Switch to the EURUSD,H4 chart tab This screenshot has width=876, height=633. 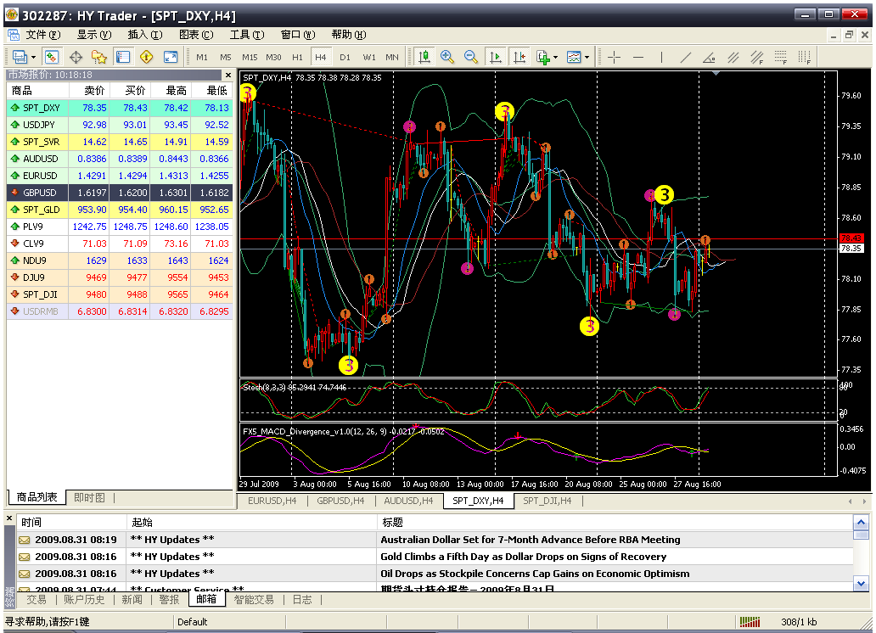(x=272, y=501)
